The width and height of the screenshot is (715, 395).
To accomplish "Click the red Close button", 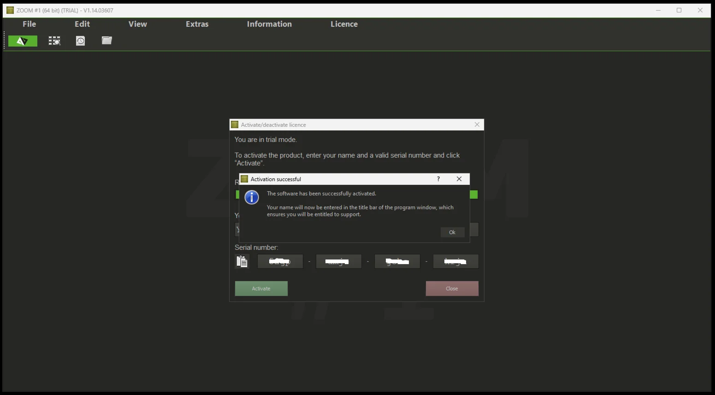I will coord(452,289).
